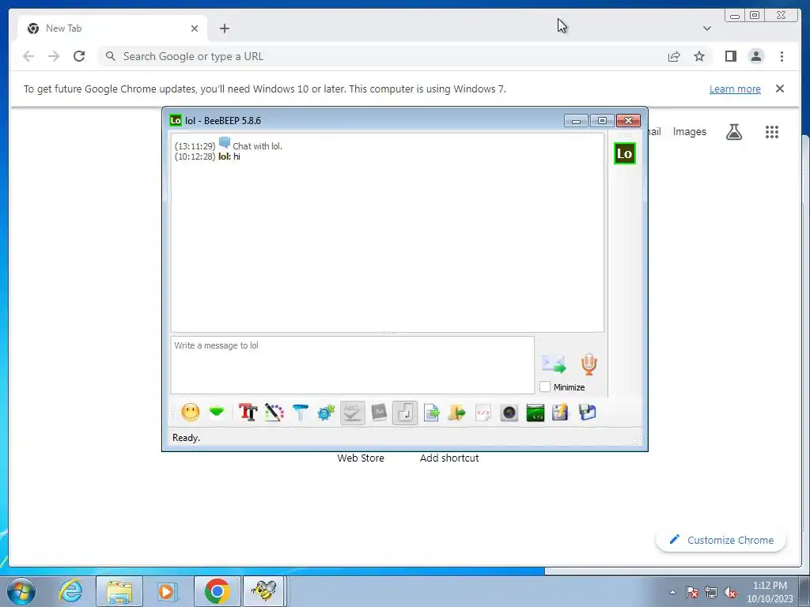This screenshot has width=810, height=607.
Task: Click the green chalkboard icon
Action: 536,413
